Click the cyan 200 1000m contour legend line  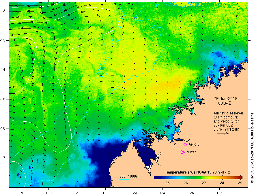tap(124, 179)
